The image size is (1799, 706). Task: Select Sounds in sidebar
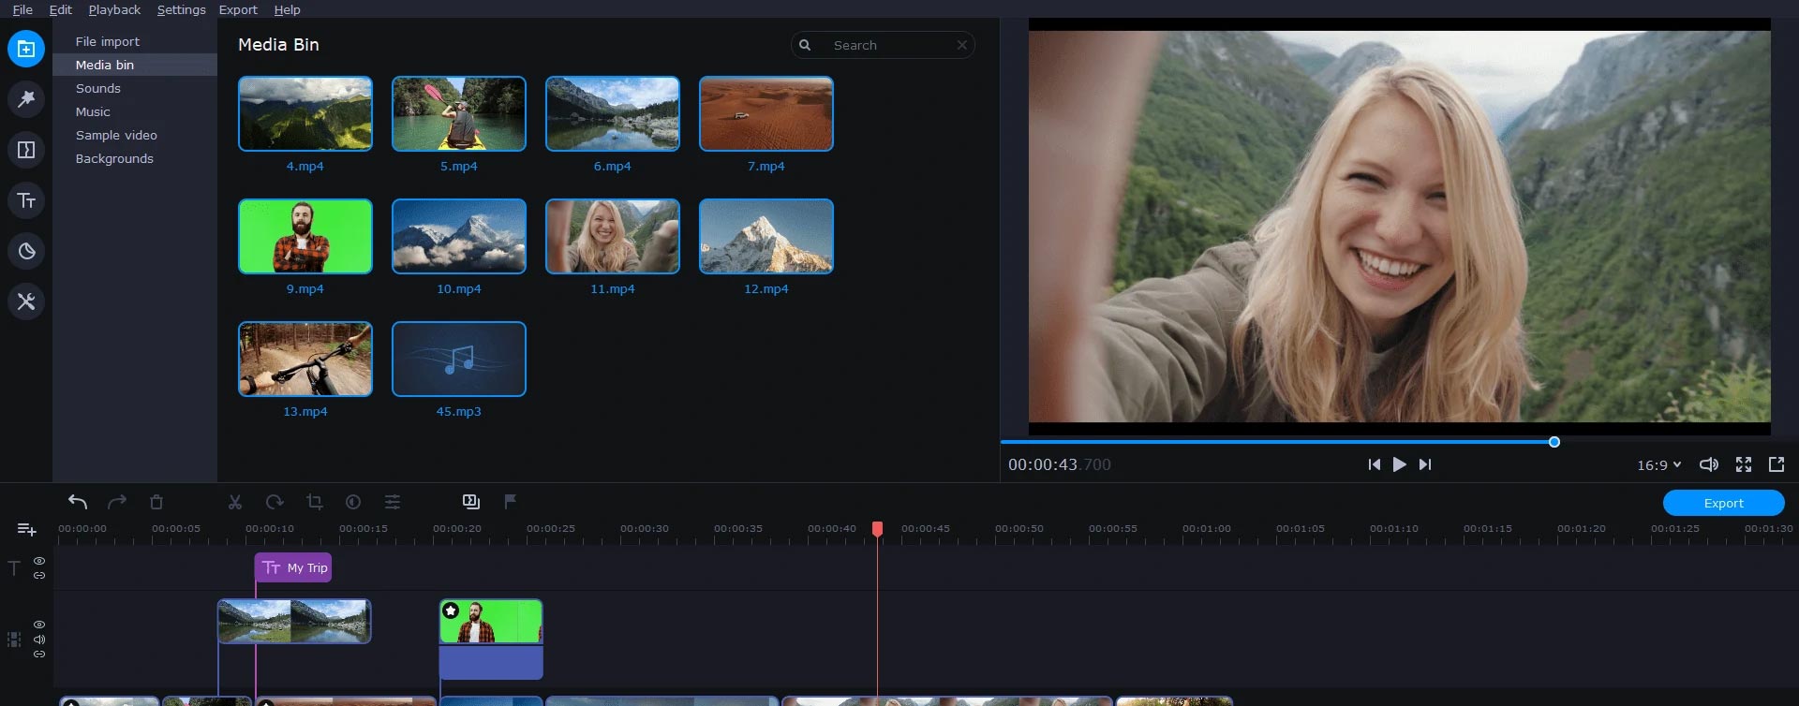pos(135,88)
